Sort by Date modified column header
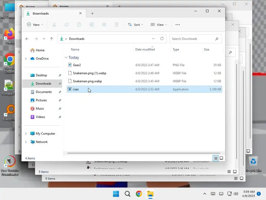Viewport: 266px width, 200px height. click(145, 49)
